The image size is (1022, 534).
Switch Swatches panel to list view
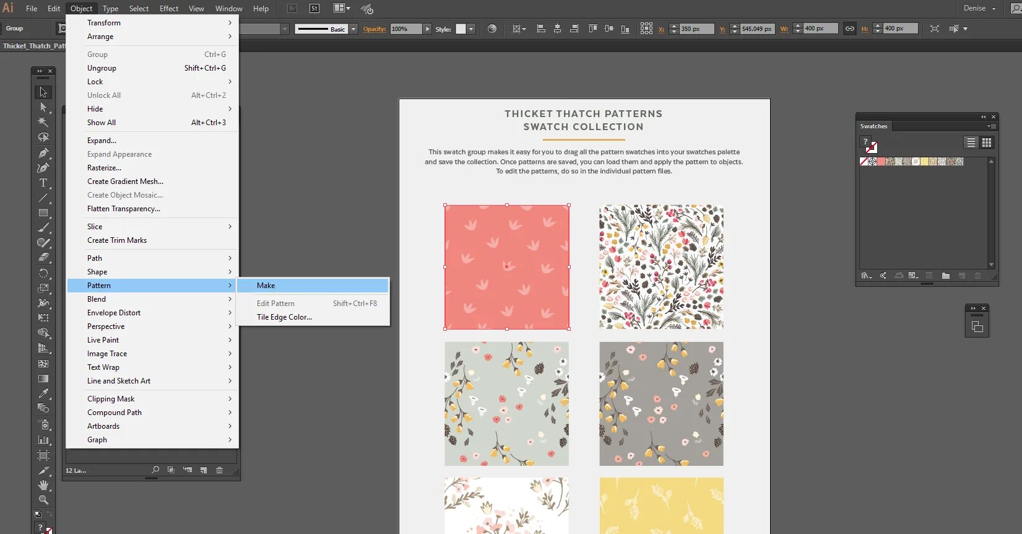click(x=971, y=142)
